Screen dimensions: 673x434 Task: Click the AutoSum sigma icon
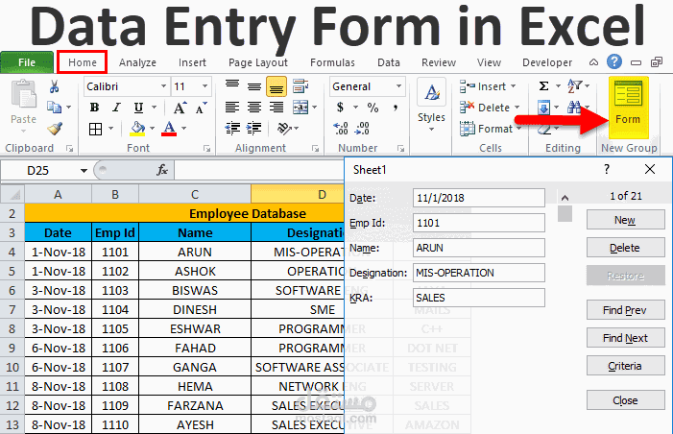pos(543,86)
